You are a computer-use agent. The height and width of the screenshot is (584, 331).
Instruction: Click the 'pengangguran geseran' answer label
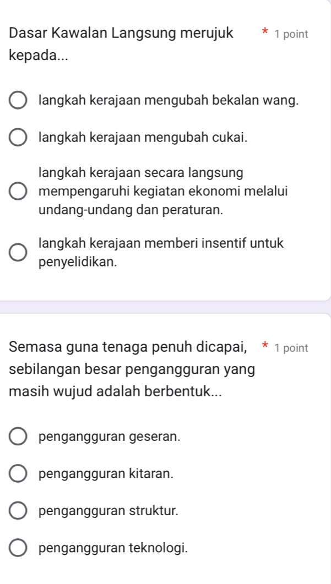(x=110, y=437)
